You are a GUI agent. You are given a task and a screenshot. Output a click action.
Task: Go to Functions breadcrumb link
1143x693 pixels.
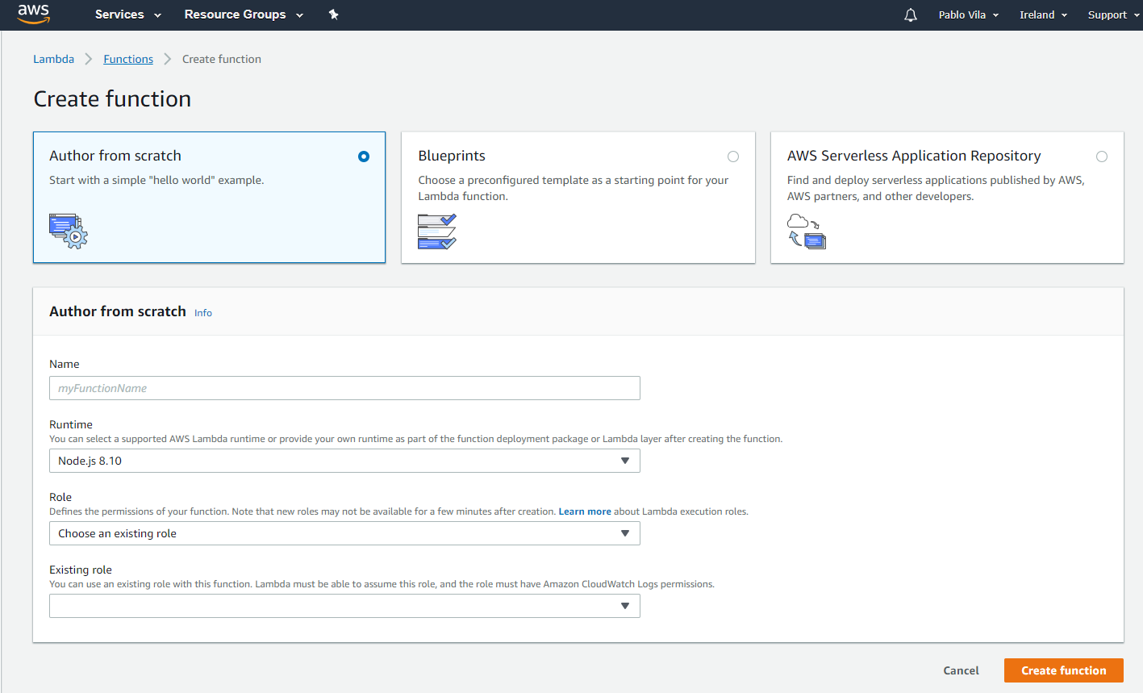pos(128,59)
